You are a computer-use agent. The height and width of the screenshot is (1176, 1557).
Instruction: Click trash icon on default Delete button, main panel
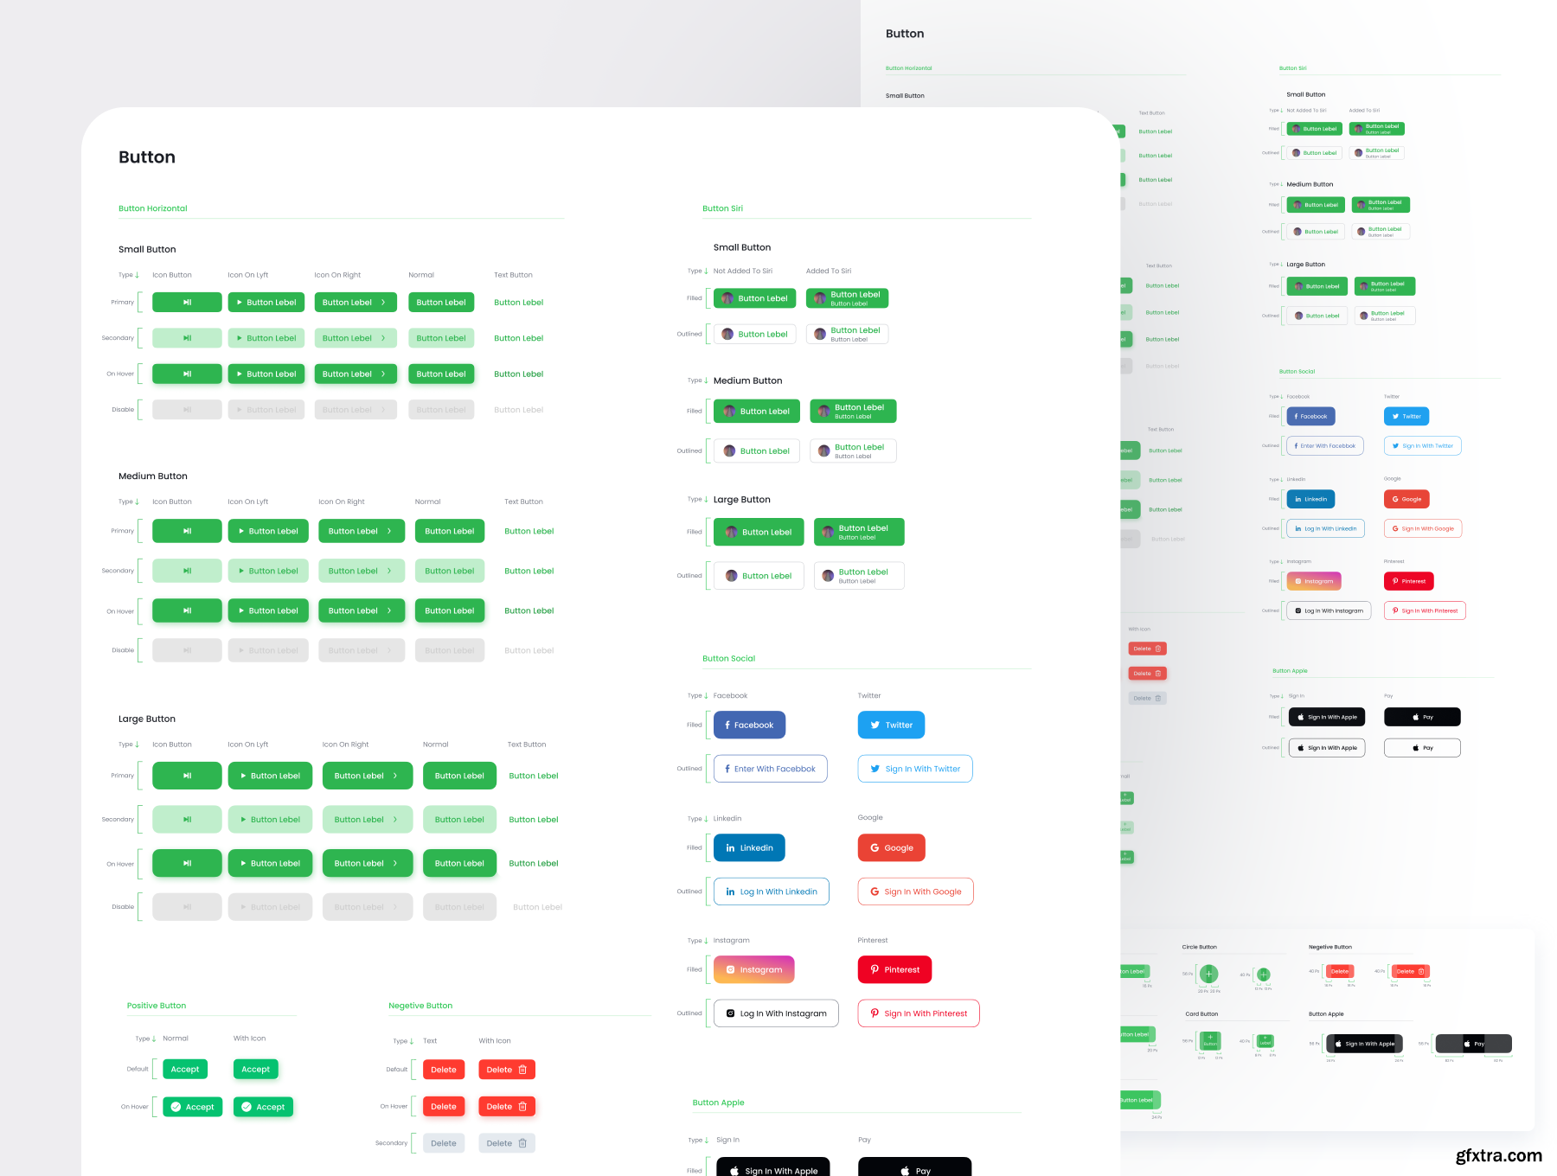pos(522,1070)
